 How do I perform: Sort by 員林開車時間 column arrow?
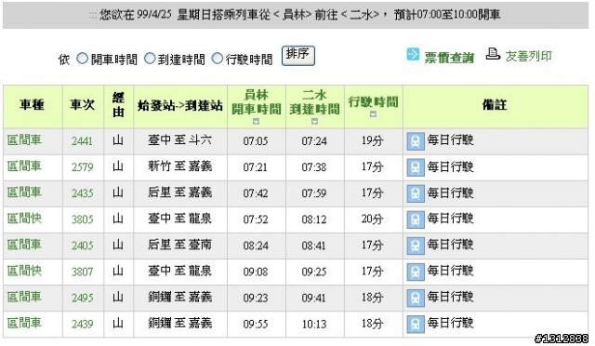(x=257, y=122)
